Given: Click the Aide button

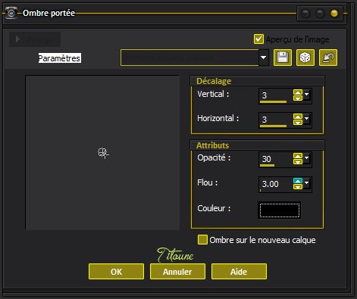Looking at the screenshot, I should pyautogui.click(x=239, y=272).
